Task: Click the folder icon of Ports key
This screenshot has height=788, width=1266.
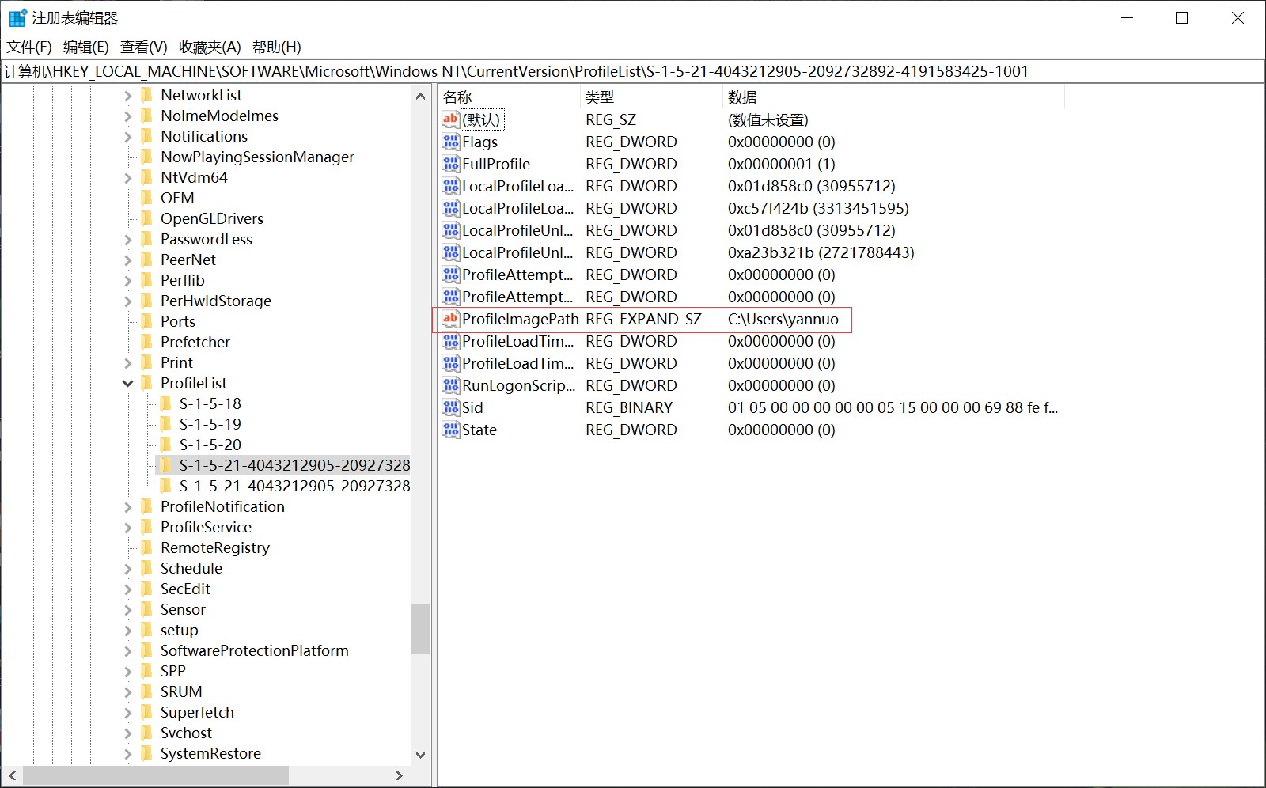Action: pos(146,321)
